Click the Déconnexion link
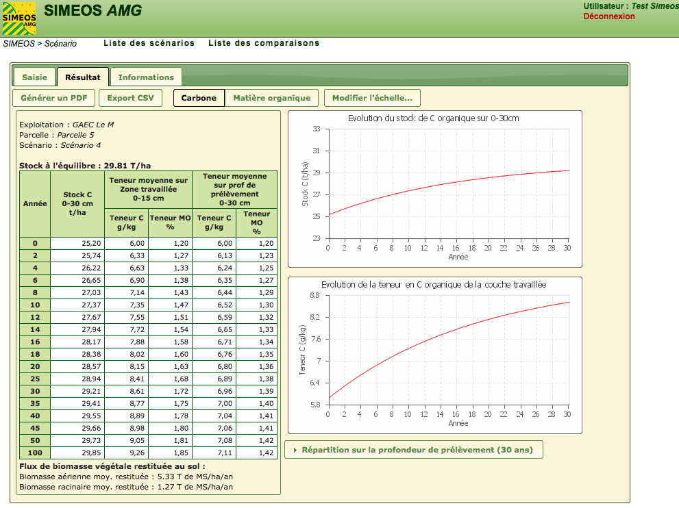 609,16
